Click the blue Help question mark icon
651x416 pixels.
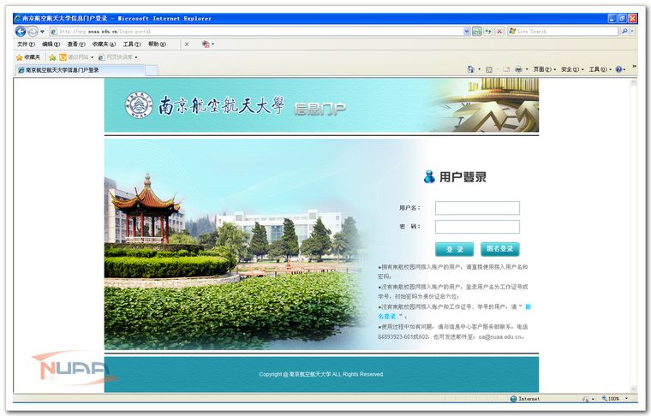click(x=618, y=69)
